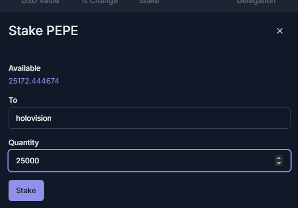Focus the To recipient input field
Image resolution: width=298 pixels, height=208 pixels.
coord(150,118)
